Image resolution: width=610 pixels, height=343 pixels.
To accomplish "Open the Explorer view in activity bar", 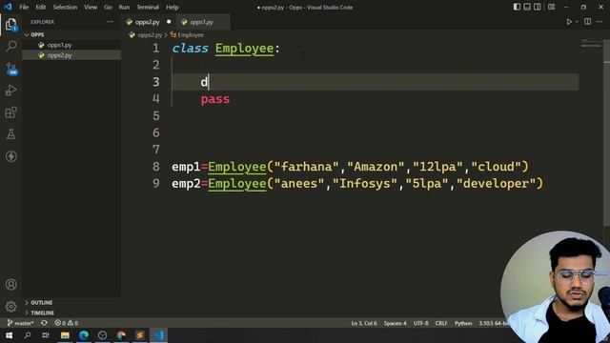I will tap(10, 25).
